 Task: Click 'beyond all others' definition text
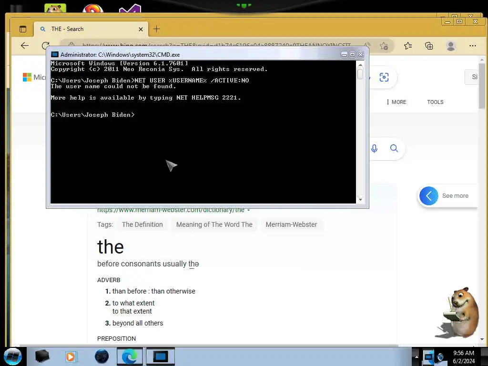coord(138,323)
